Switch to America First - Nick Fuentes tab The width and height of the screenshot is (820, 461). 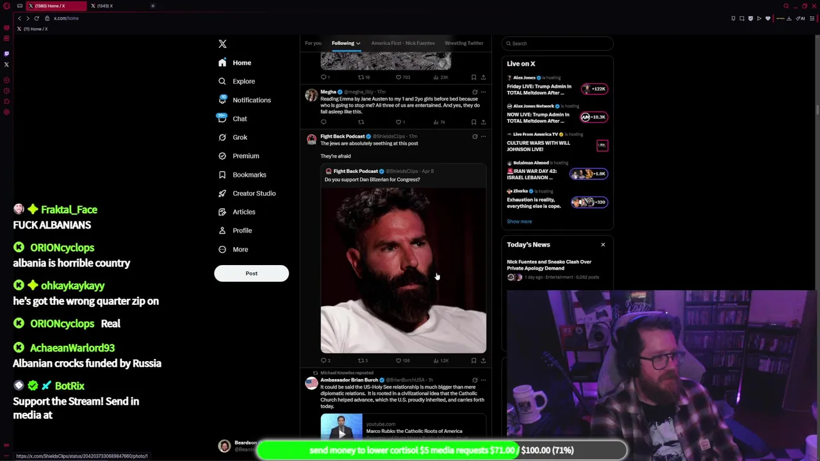[x=403, y=43]
